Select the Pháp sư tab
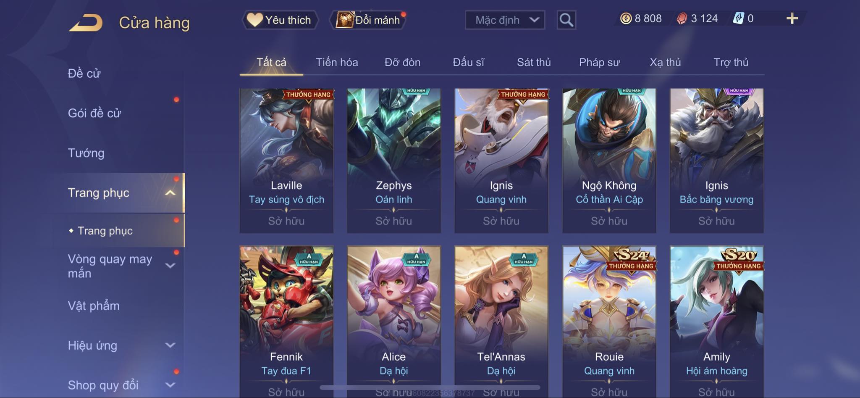The height and width of the screenshot is (398, 860). [x=599, y=62]
